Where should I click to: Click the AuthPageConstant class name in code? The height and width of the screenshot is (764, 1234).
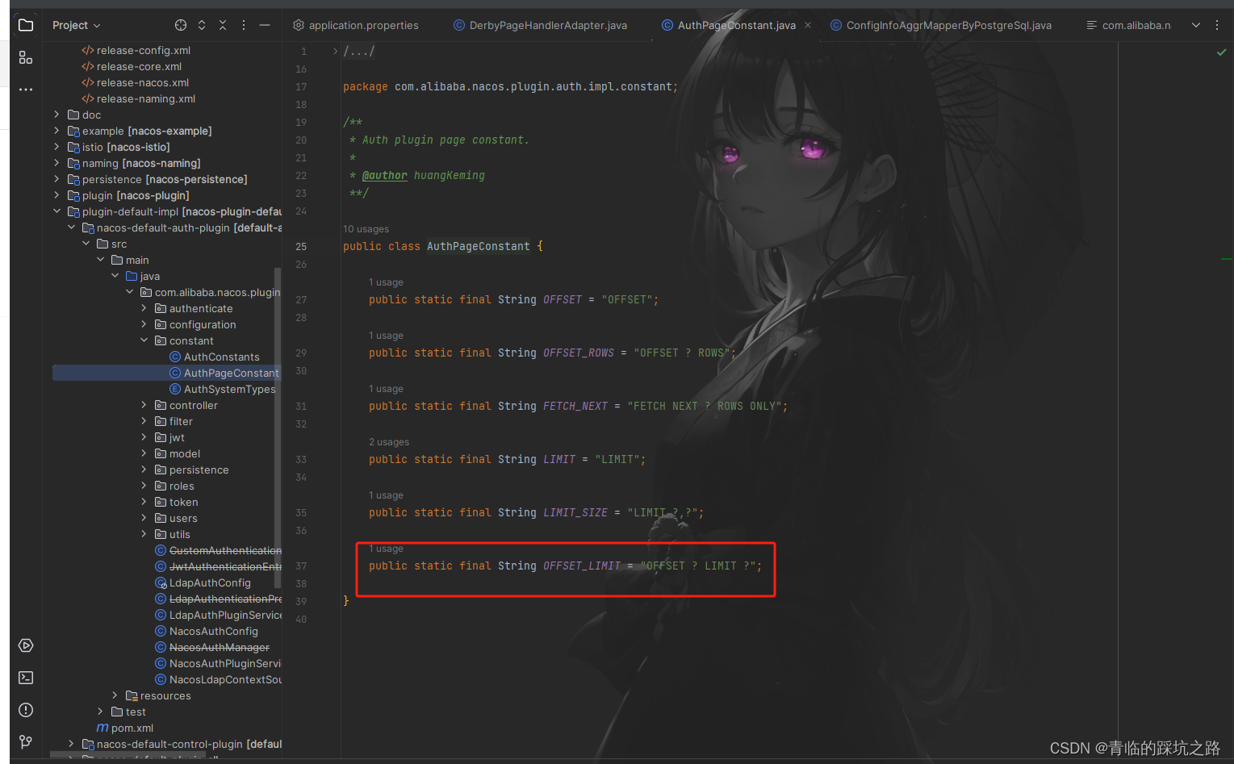tap(479, 246)
